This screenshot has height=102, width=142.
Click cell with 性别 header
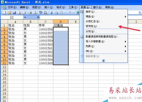(x=30, y=25)
